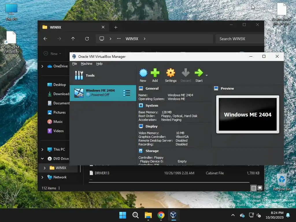This screenshot has height=222, width=296.
Task: Open the notification bell
Action: click(288, 215)
